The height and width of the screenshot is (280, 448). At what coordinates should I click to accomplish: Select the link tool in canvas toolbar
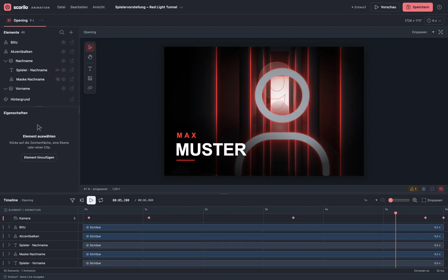[x=90, y=88]
